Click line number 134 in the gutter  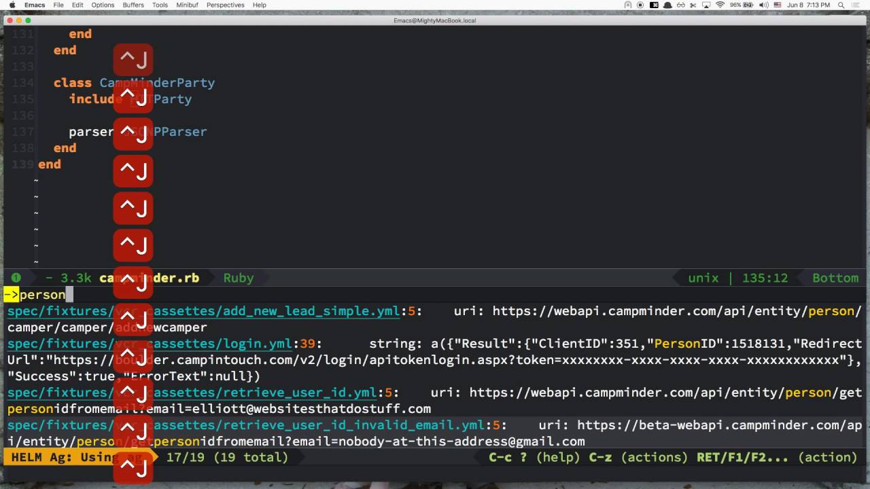click(23, 82)
